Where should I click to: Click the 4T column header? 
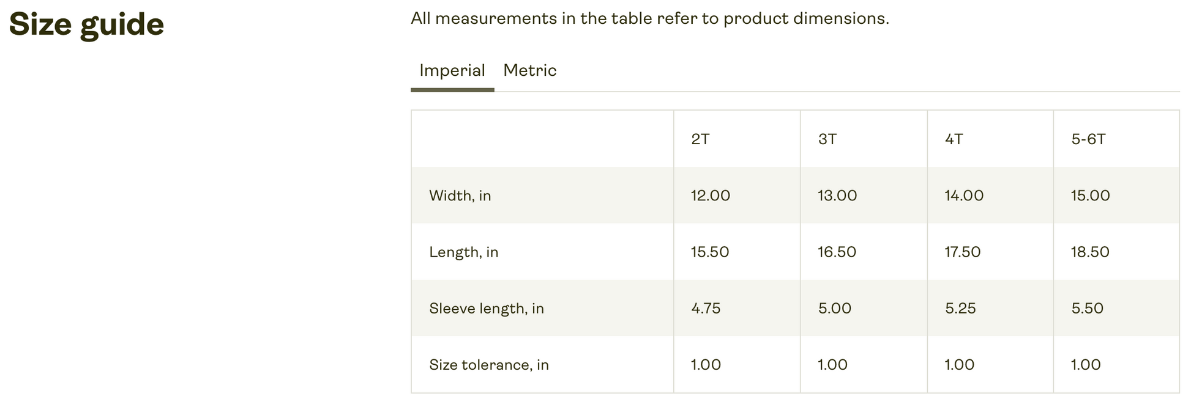[954, 139]
